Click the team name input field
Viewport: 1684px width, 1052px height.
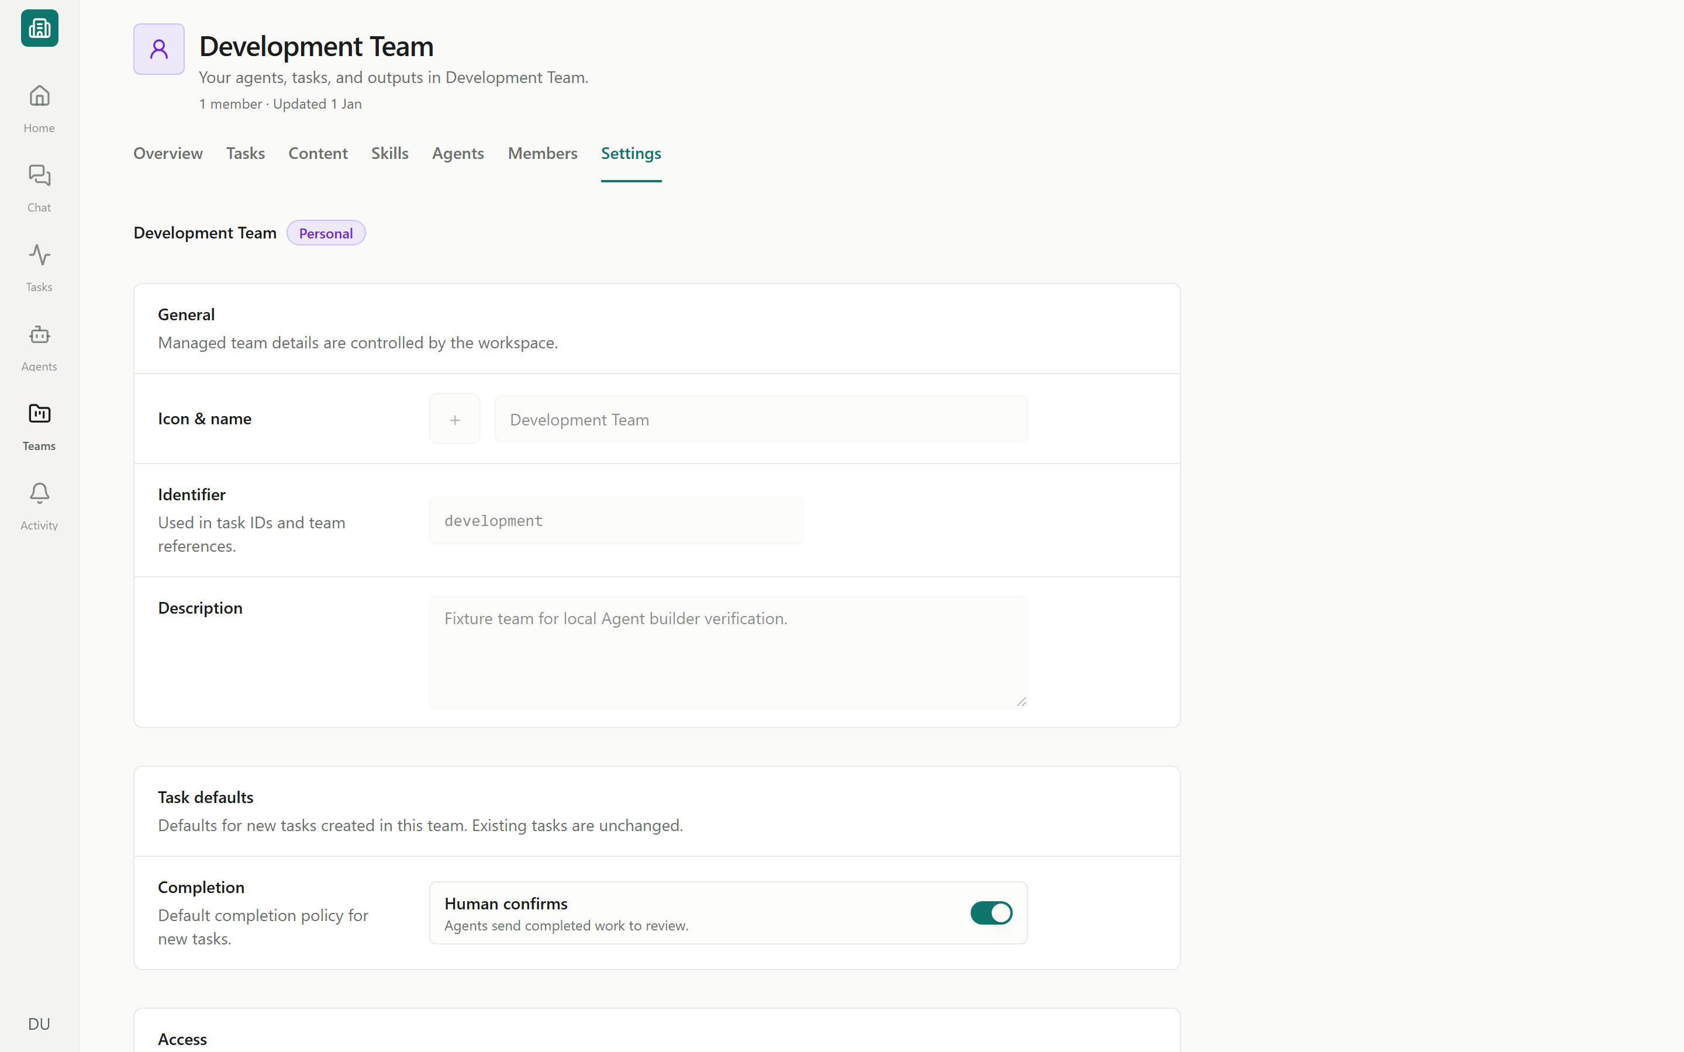(x=761, y=419)
